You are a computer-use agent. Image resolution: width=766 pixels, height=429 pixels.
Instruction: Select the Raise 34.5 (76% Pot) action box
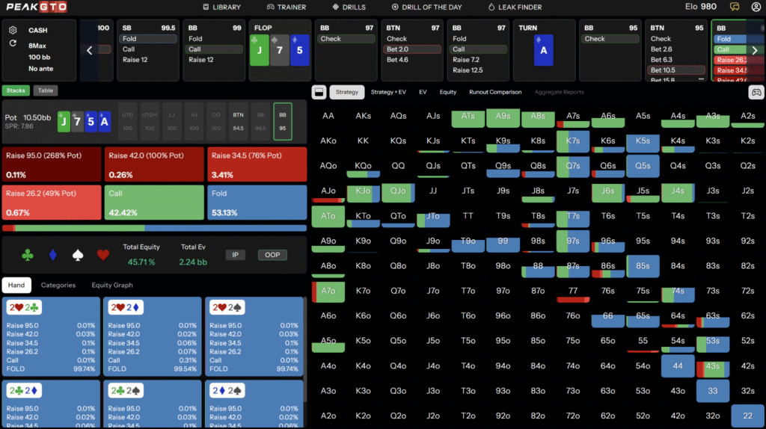(x=256, y=164)
